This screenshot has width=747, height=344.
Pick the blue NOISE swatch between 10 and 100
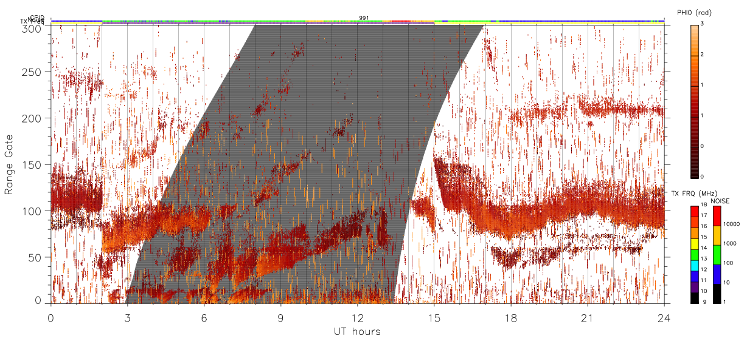[x=717, y=274]
